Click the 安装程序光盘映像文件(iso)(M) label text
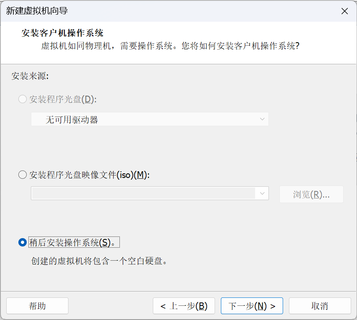 [89, 175]
